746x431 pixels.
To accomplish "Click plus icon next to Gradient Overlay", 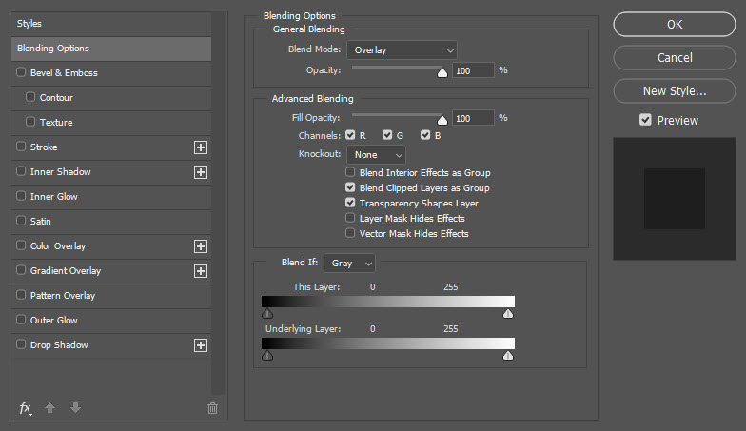I will [200, 271].
